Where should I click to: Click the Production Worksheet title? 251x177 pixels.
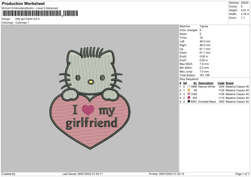pos(24,3)
